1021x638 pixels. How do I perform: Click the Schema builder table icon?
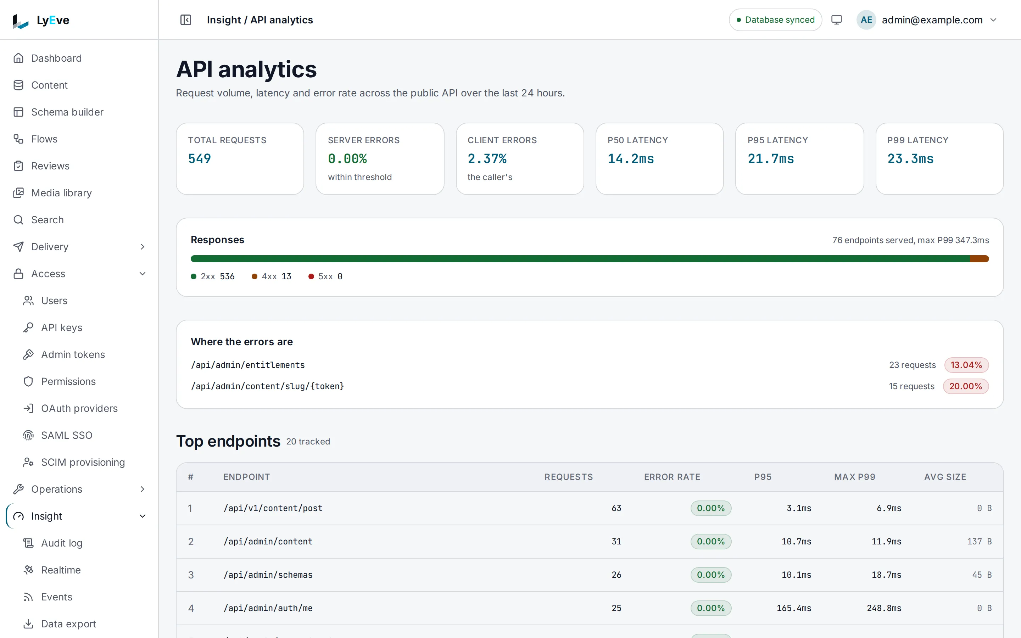(x=18, y=112)
